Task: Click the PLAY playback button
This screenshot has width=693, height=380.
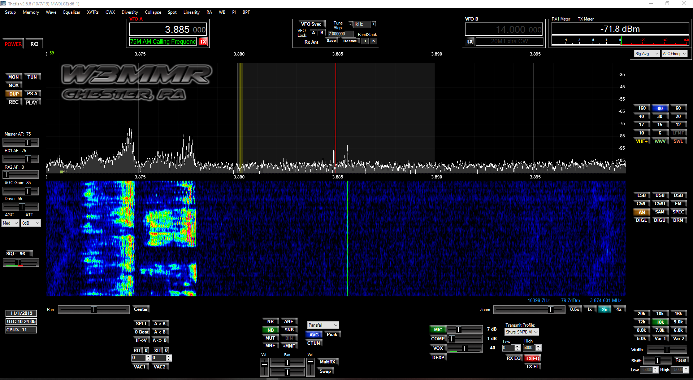Action: coord(32,102)
